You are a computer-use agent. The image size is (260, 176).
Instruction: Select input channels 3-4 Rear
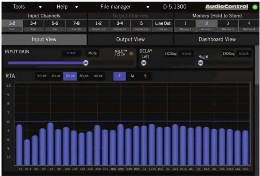pyautogui.click(x=33, y=26)
